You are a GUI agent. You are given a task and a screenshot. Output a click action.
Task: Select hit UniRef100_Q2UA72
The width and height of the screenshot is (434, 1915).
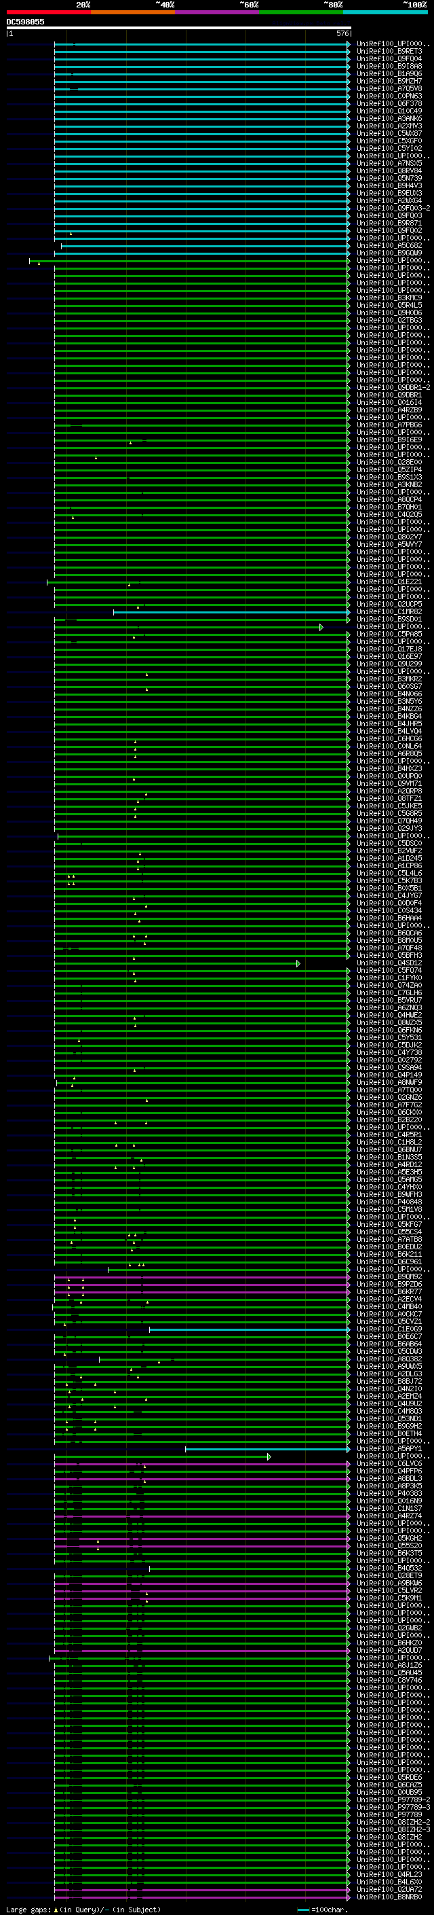pos(389,1889)
